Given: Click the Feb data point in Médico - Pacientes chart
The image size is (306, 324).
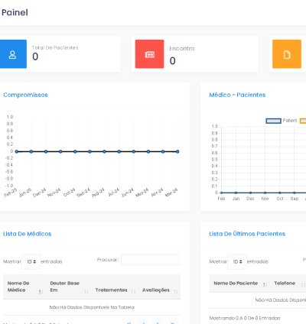Looking at the screenshot, I should pyautogui.click(x=221, y=193).
